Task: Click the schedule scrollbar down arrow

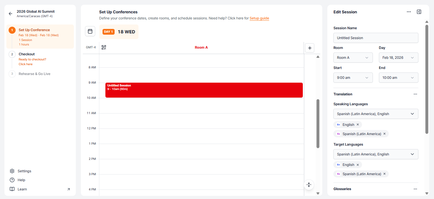Action: pos(318,193)
